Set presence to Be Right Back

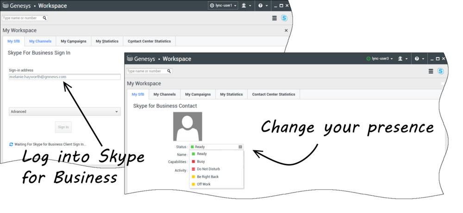207,177
